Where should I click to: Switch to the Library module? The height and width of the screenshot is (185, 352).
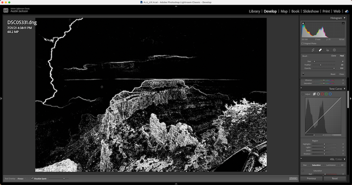(254, 11)
